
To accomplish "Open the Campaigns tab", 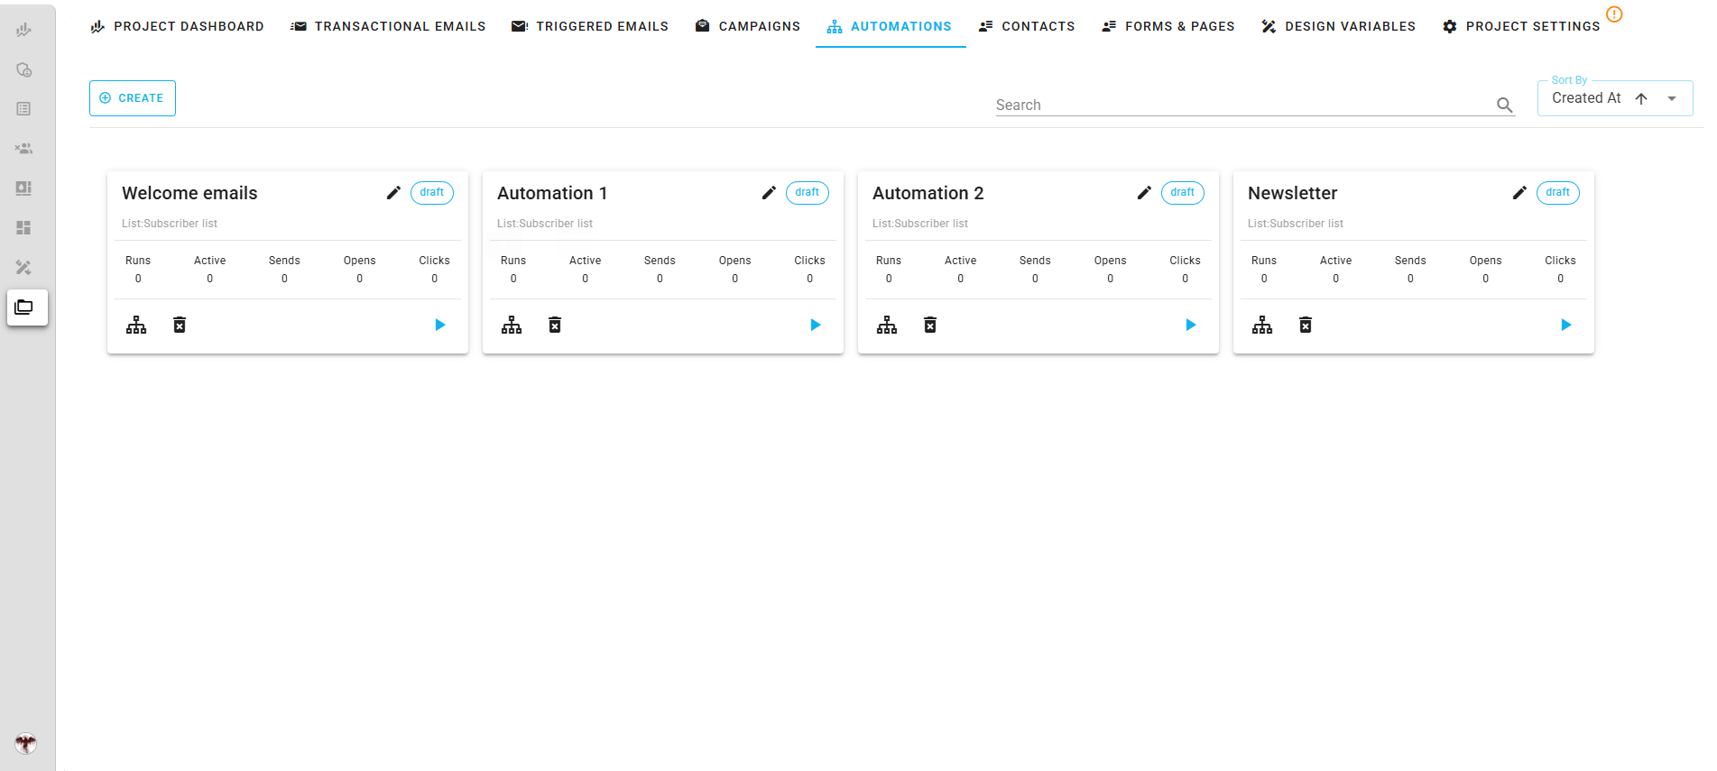I will click(748, 26).
